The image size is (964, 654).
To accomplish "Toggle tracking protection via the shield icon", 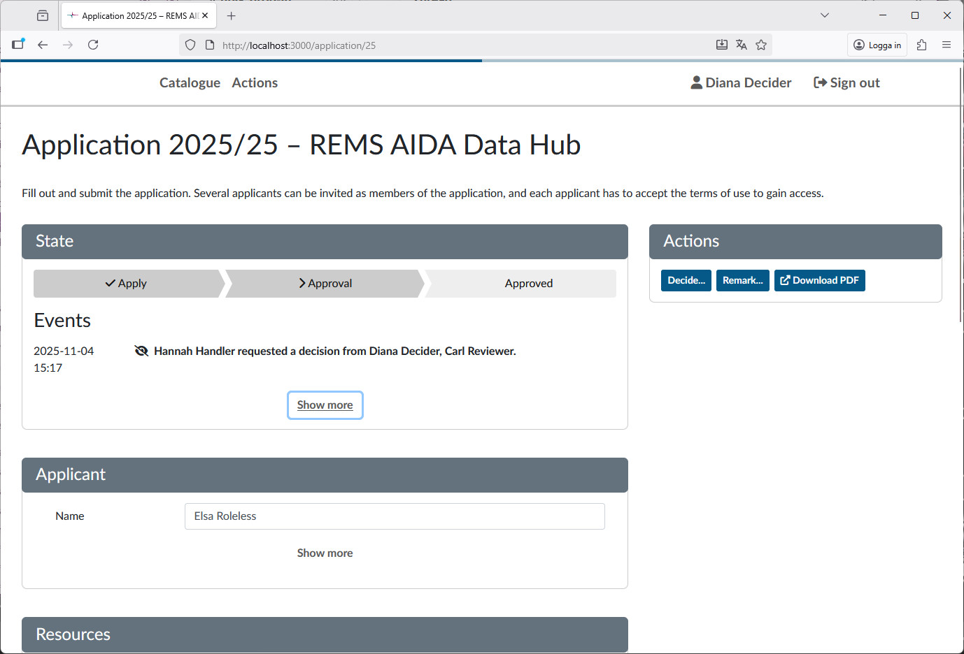I will (190, 44).
